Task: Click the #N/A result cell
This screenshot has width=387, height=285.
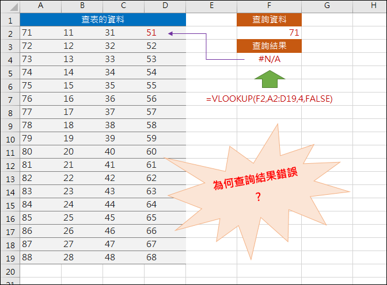Action: [x=270, y=59]
